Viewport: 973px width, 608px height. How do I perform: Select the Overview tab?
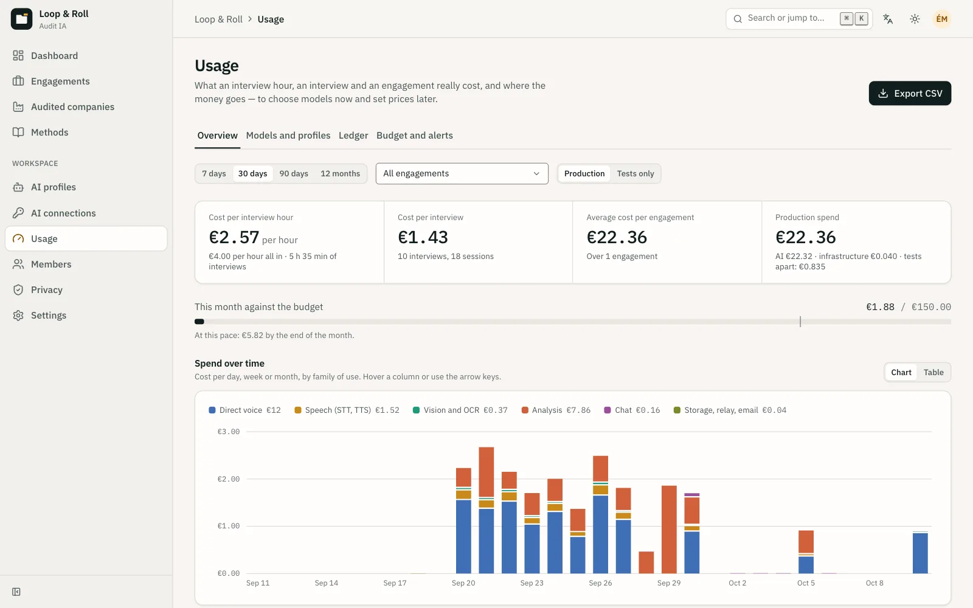(218, 136)
